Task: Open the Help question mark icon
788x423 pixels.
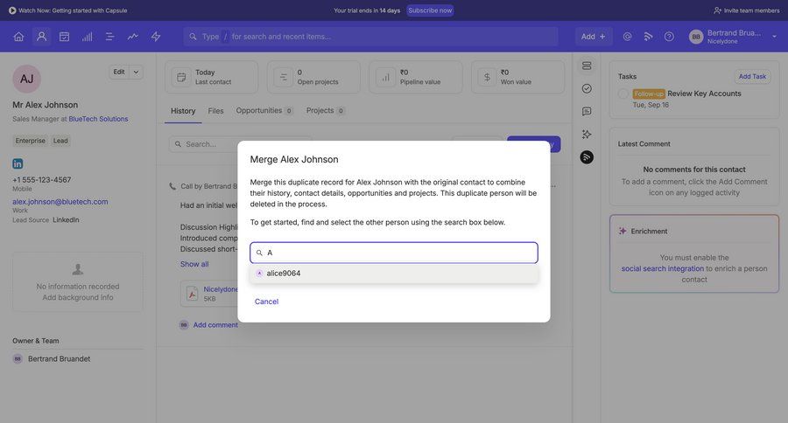Action: pyautogui.click(x=669, y=37)
